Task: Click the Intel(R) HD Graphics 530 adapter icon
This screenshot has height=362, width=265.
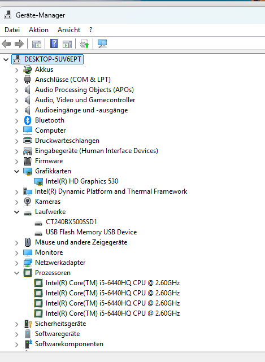Action: pyautogui.click(x=38, y=182)
